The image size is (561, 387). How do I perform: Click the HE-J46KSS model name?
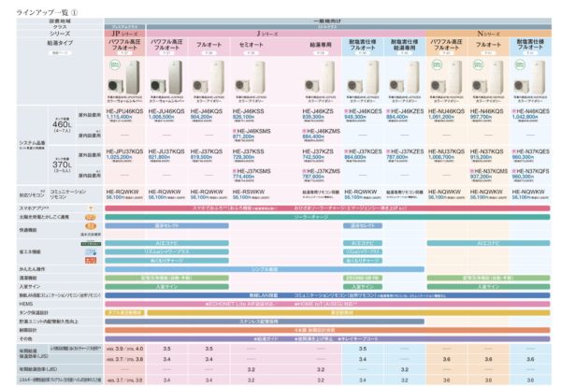point(249,111)
